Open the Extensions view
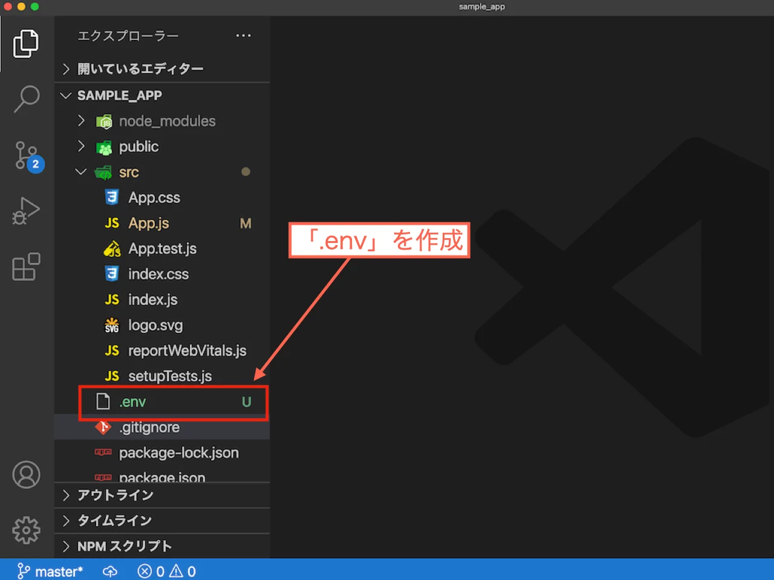 (x=25, y=266)
